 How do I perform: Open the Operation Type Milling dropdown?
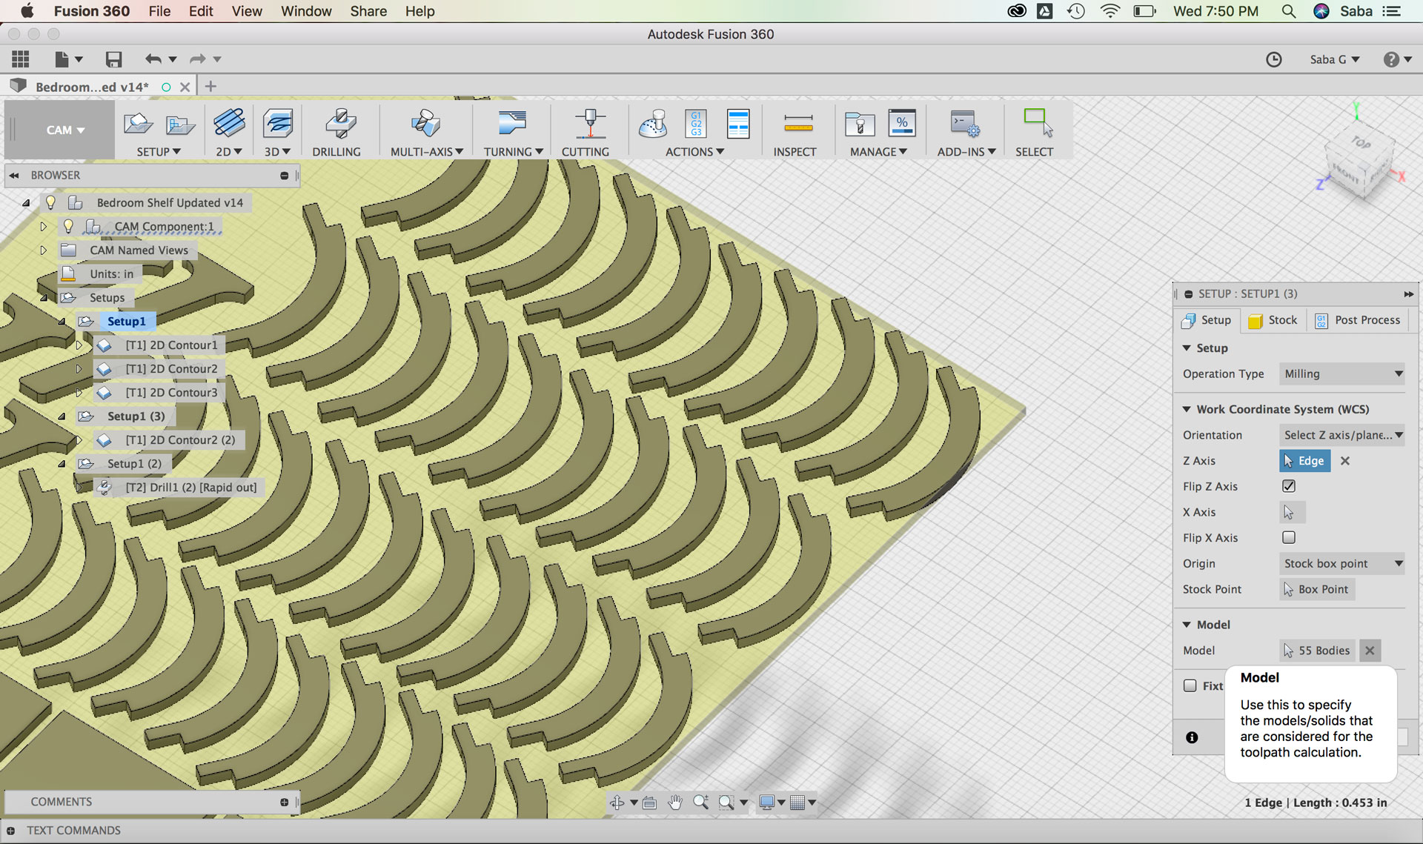click(1341, 373)
